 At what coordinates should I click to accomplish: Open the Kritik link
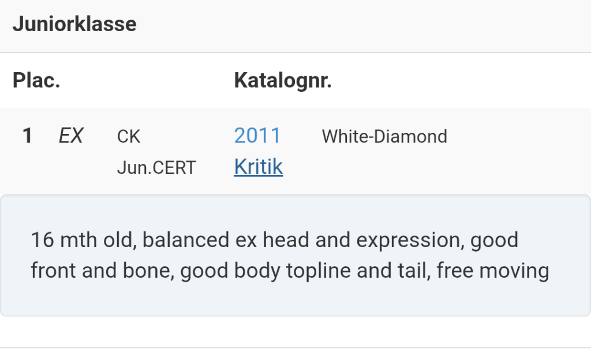pyautogui.click(x=258, y=167)
